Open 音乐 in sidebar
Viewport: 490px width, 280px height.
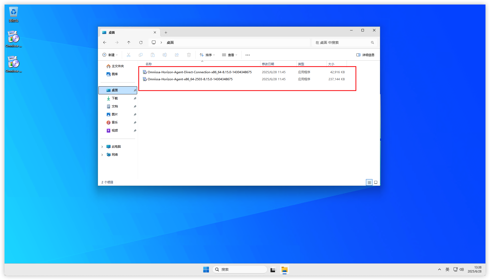pos(118,123)
